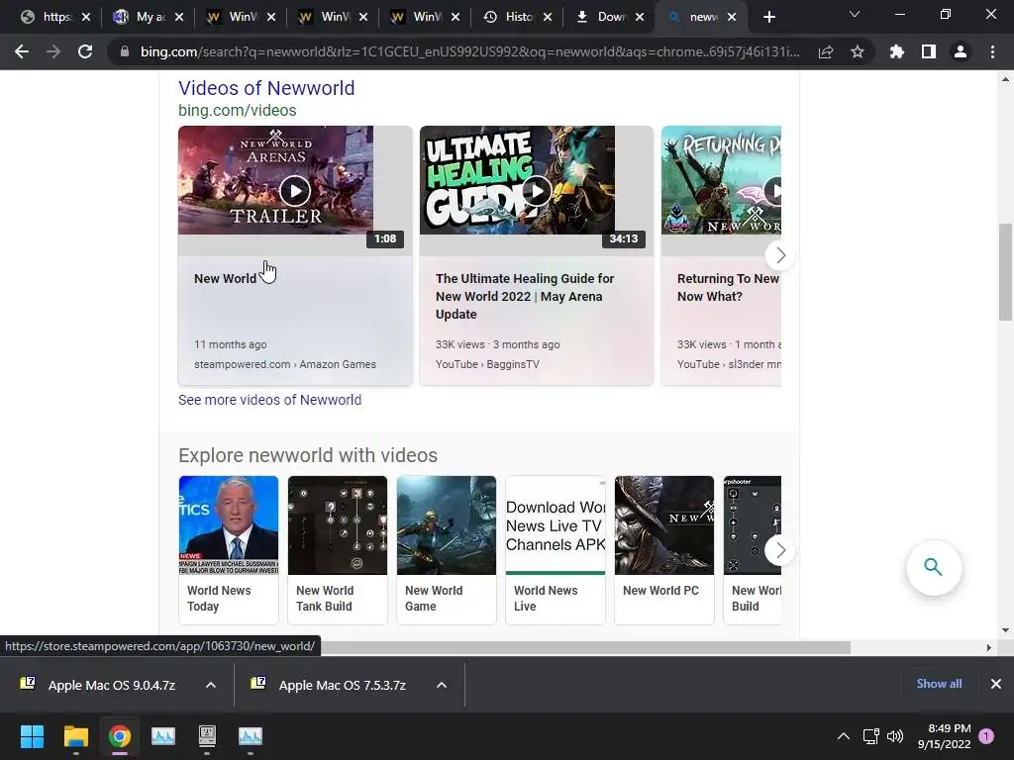Image resolution: width=1014 pixels, height=760 pixels.
Task: Click 'New World' video title
Action: pyautogui.click(x=225, y=278)
